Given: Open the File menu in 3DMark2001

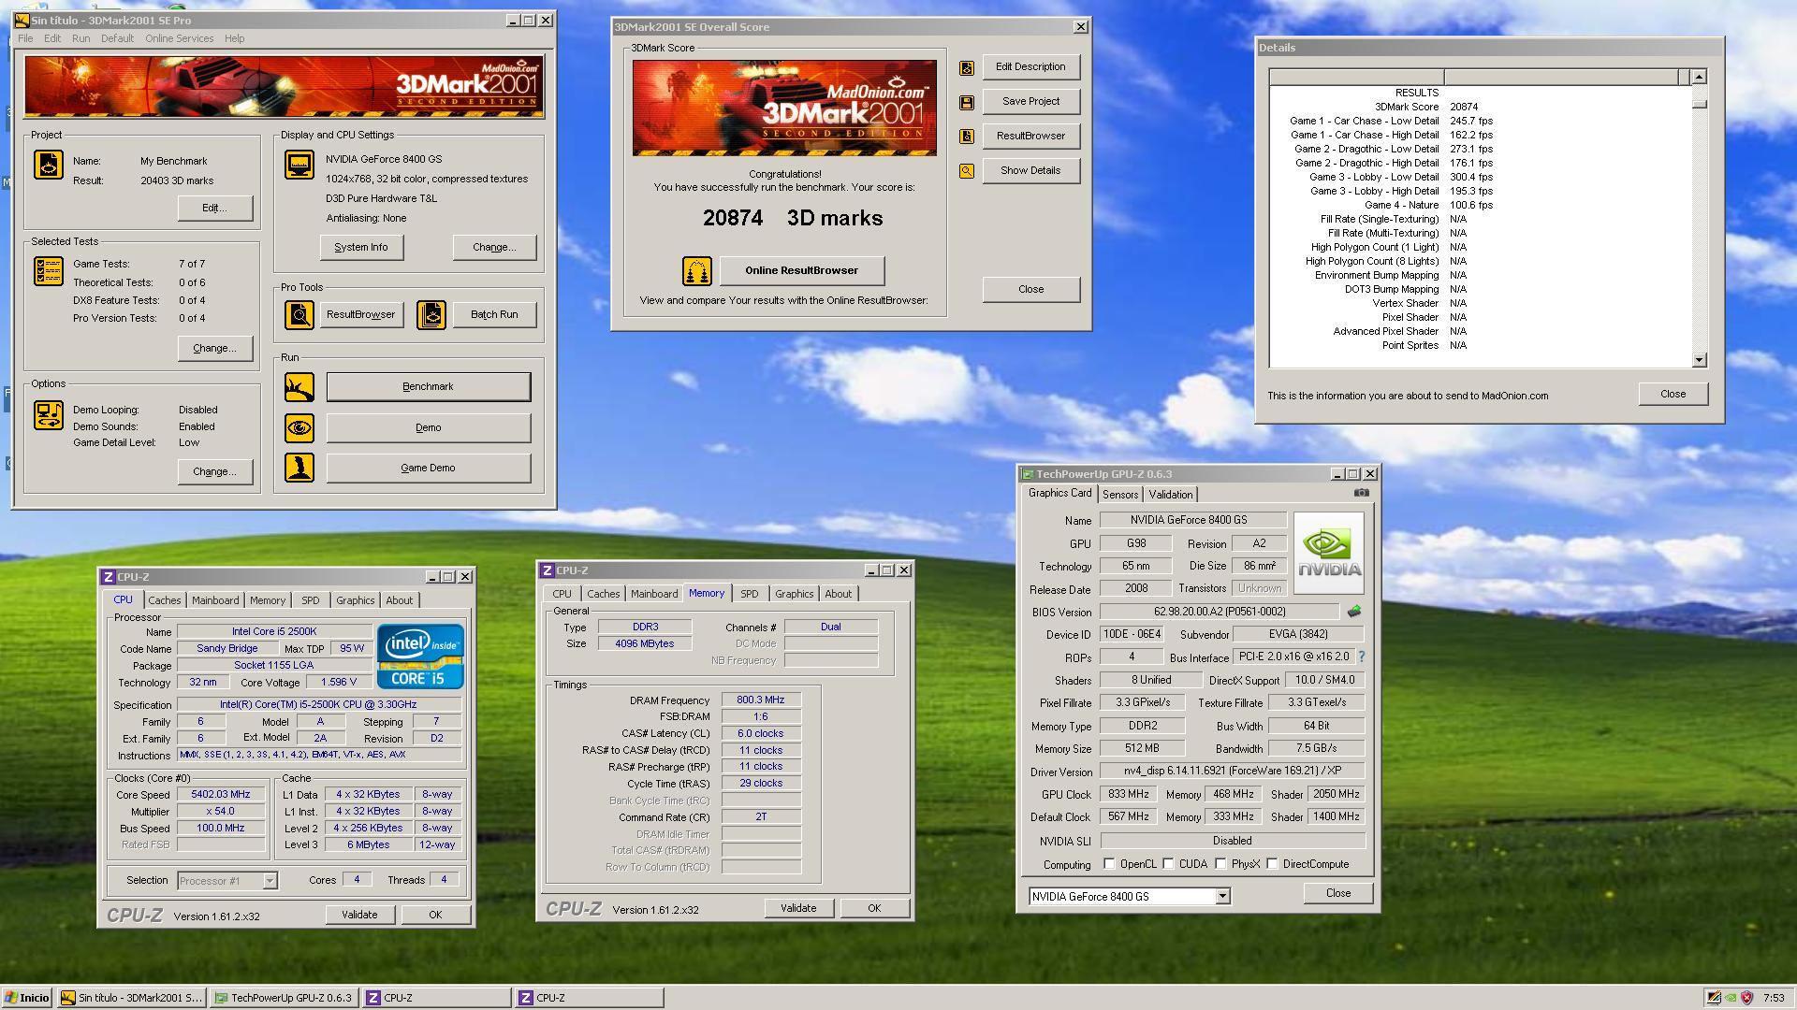Looking at the screenshot, I should coord(25,38).
